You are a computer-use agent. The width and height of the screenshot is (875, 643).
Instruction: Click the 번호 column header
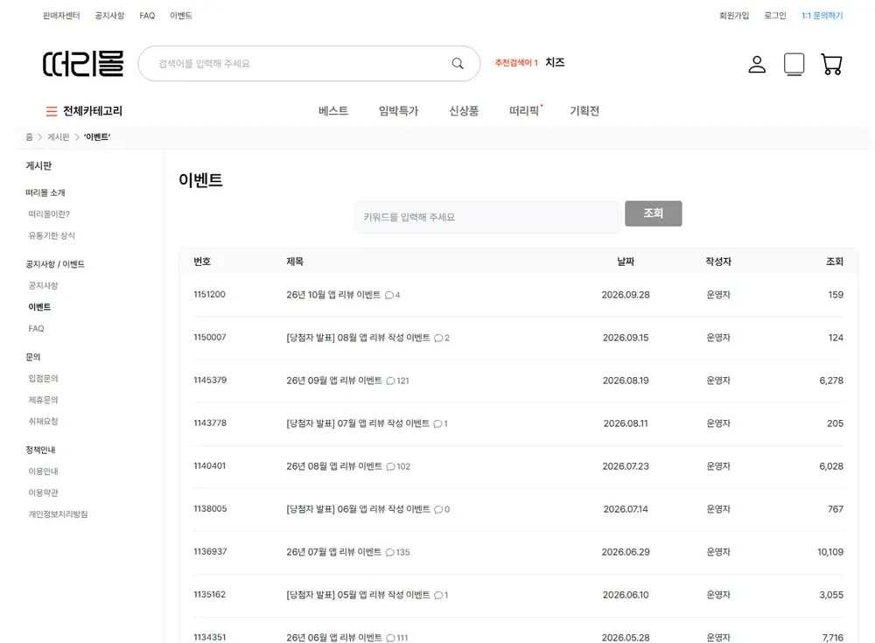[202, 262]
